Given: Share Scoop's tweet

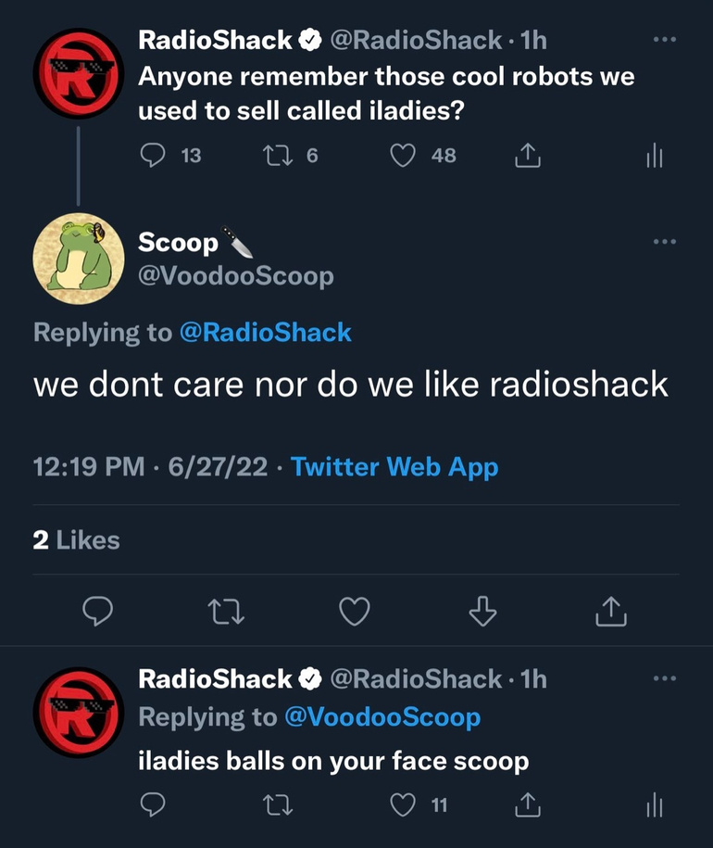Looking at the screenshot, I should [610, 610].
